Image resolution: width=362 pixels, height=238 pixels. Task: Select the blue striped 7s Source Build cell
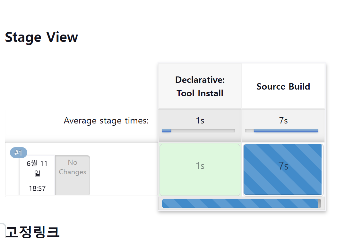(x=283, y=170)
